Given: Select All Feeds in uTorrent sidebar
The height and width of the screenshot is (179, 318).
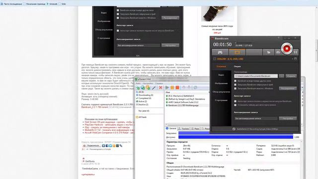Looking at the screenshot, I should pos(141,117).
